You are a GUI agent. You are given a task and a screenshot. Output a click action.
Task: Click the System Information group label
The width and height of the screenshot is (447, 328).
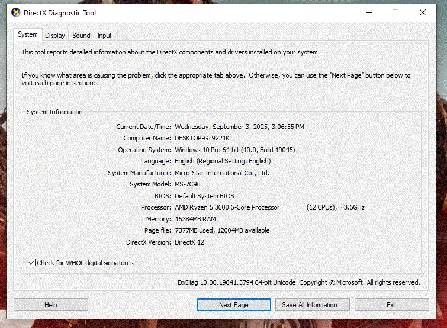[x=54, y=112]
